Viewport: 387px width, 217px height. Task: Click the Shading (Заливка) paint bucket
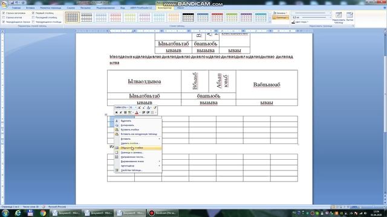point(275,13)
